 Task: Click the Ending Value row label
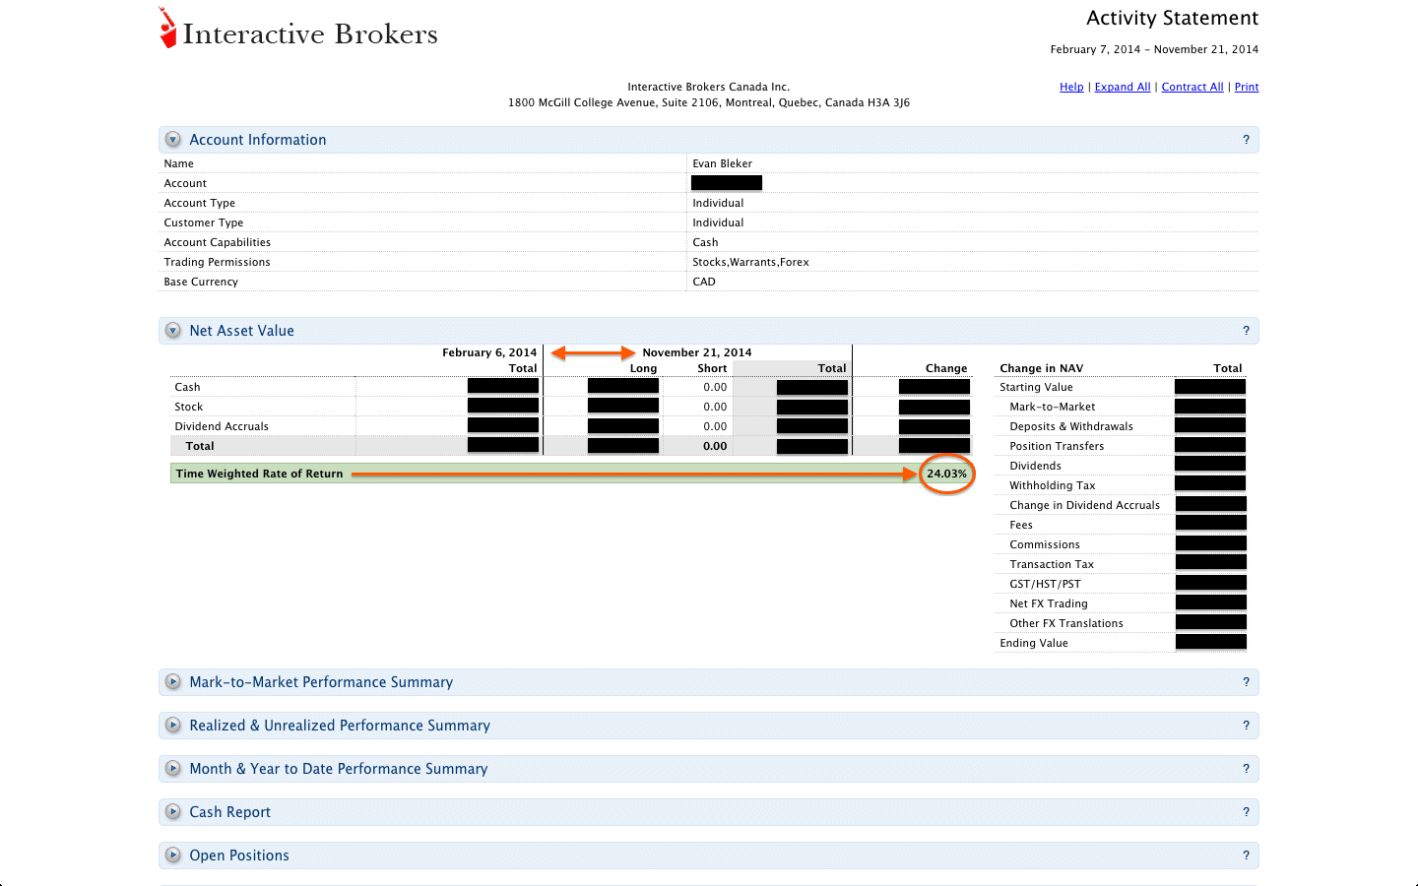pyautogui.click(x=1034, y=643)
